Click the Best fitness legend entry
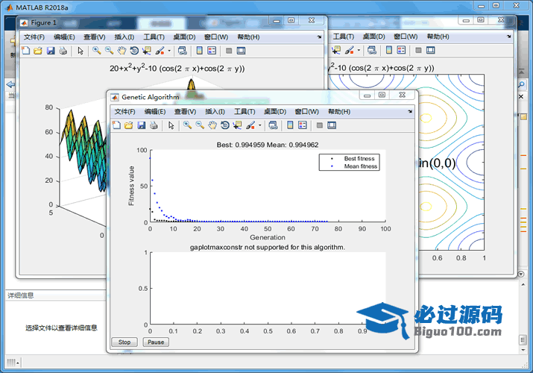The height and width of the screenshot is (373, 533). pos(359,159)
